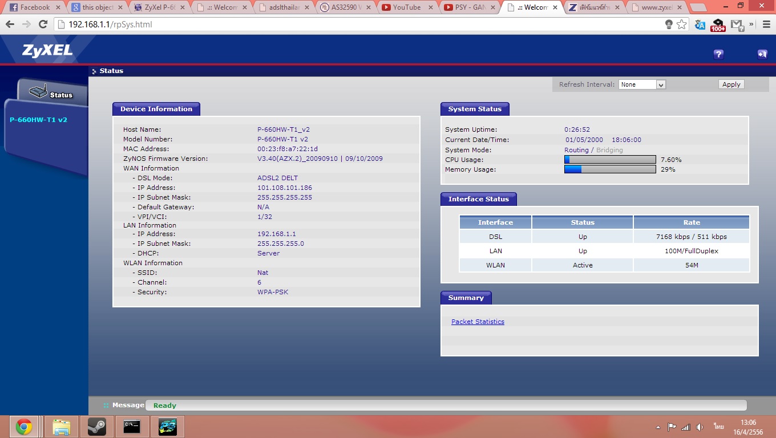Open the translate extension icon
Screen dimensions: 776x438
700,25
